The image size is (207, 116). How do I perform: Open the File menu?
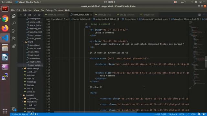click(x=13, y=10)
